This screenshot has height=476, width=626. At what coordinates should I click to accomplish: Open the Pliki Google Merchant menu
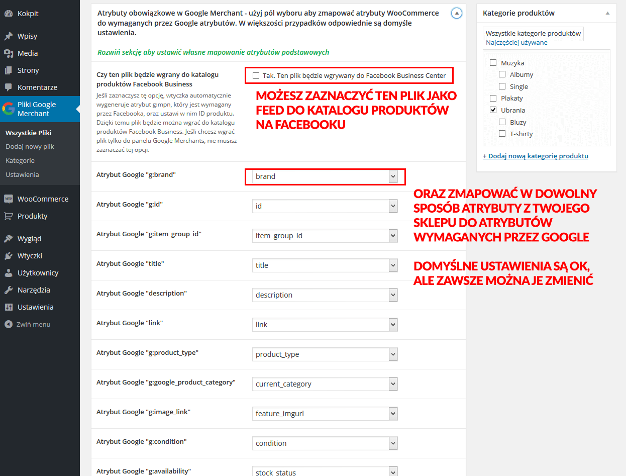40,109
